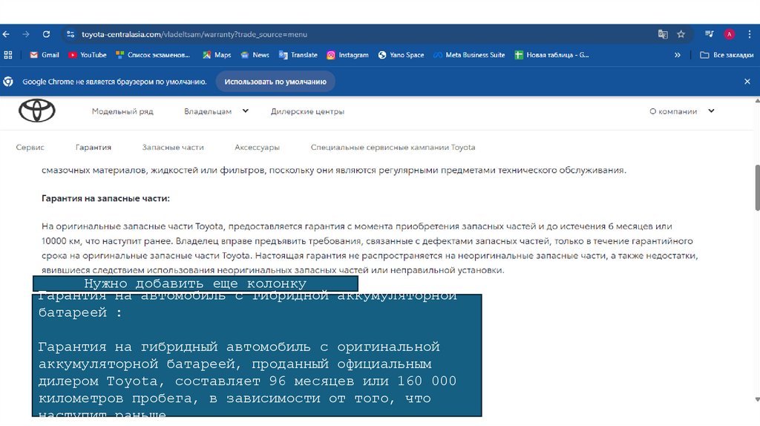
Task: Open the apps grid shortcut
Action: (x=8, y=55)
